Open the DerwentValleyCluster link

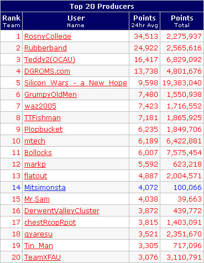62,211
